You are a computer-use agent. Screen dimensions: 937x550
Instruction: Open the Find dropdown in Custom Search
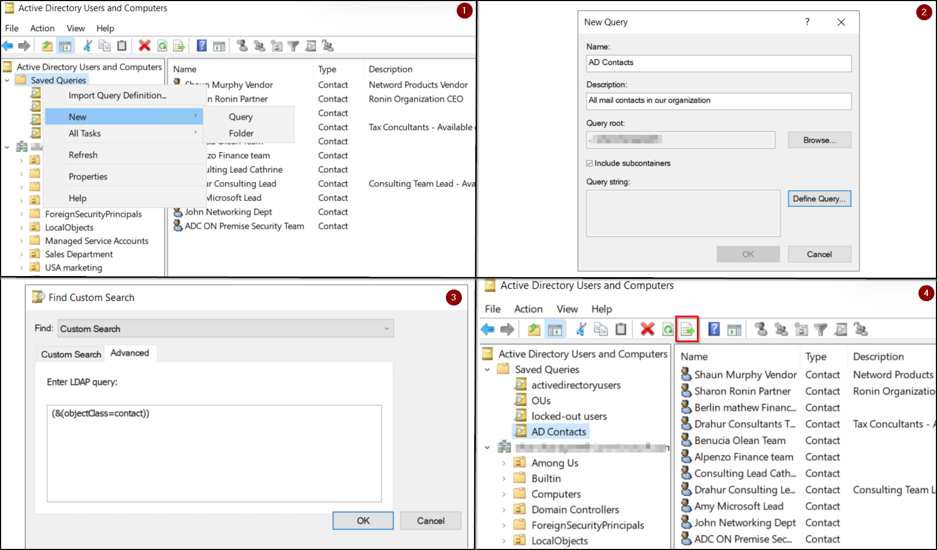pos(386,329)
